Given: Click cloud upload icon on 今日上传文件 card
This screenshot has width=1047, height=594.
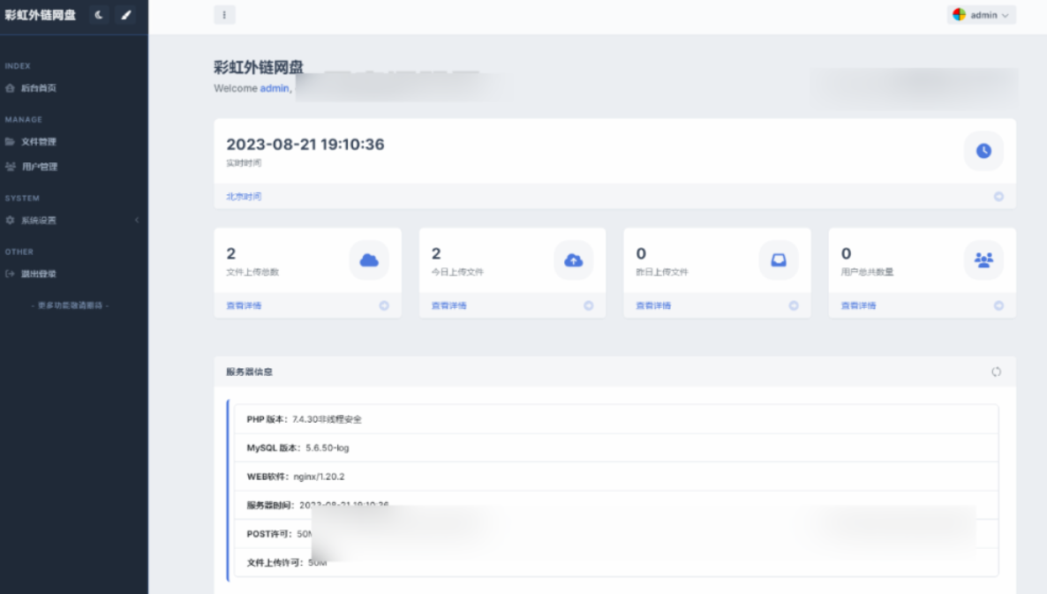Looking at the screenshot, I should tap(574, 260).
